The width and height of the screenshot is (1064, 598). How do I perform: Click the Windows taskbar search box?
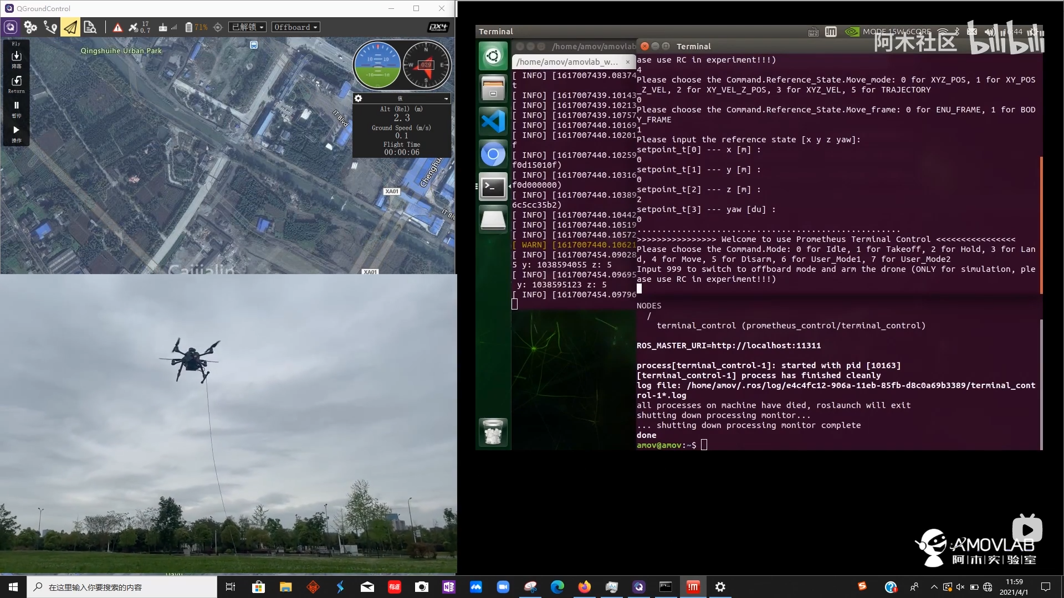coord(122,587)
